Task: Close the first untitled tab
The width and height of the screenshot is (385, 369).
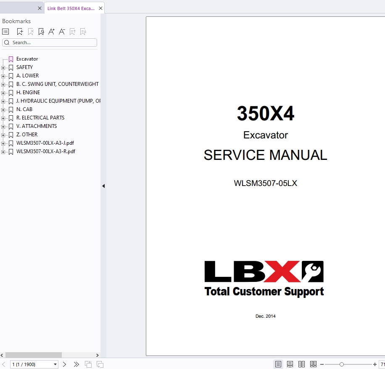Action: (40, 8)
